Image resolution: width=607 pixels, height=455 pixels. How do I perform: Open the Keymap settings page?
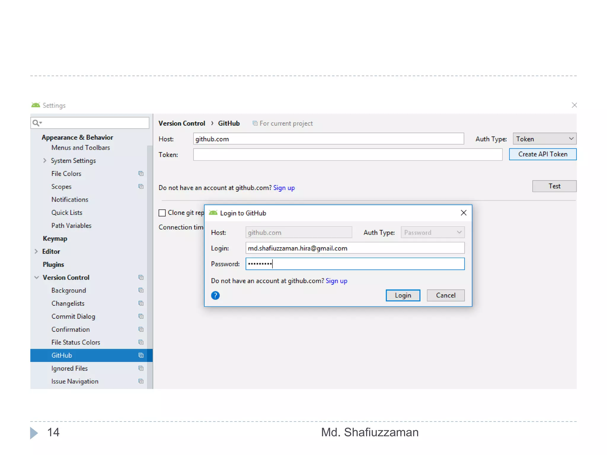click(55, 238)
